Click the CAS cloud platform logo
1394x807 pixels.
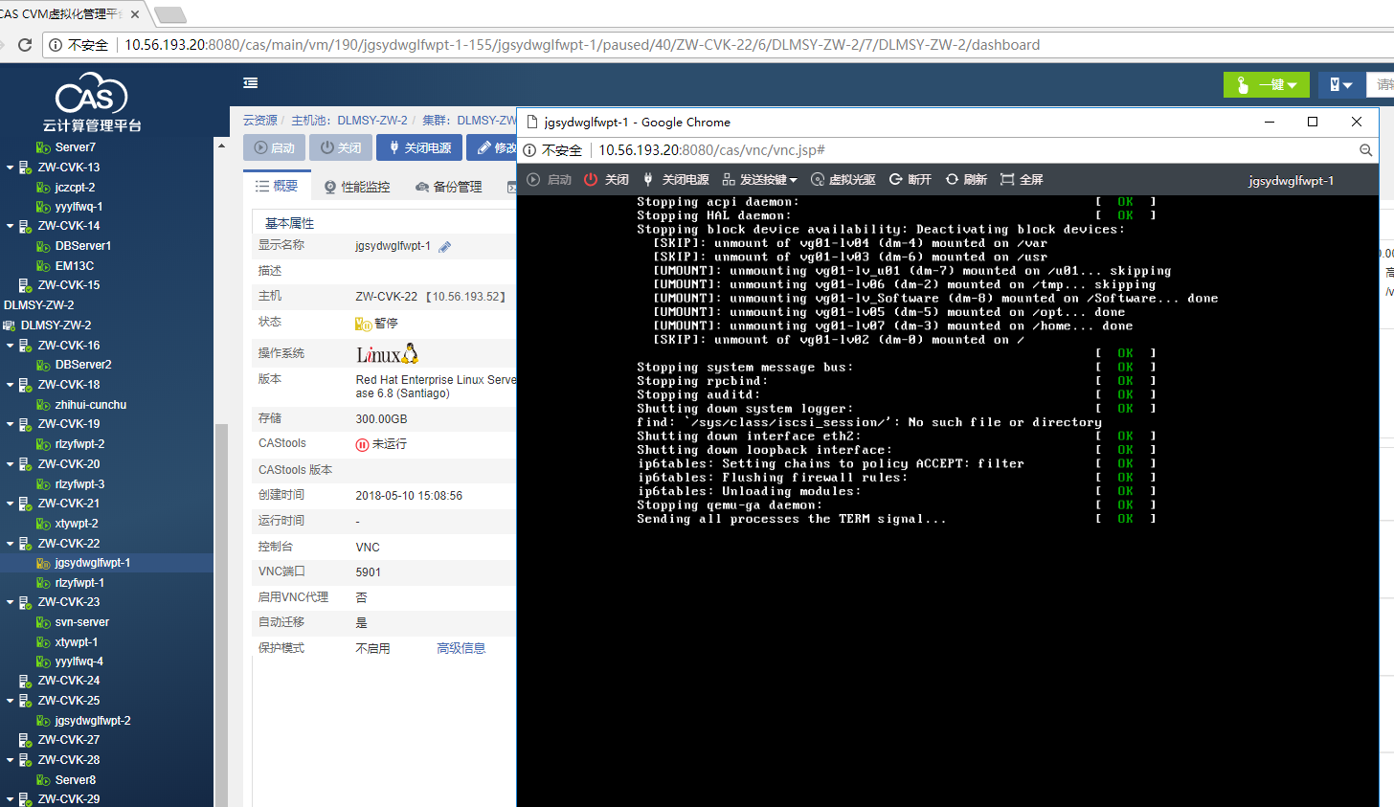point(92,104)
